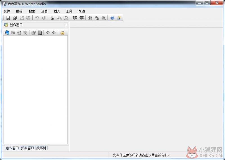
Task: Close the 创作窗口 side panel
Action: (x=66, y=25)
